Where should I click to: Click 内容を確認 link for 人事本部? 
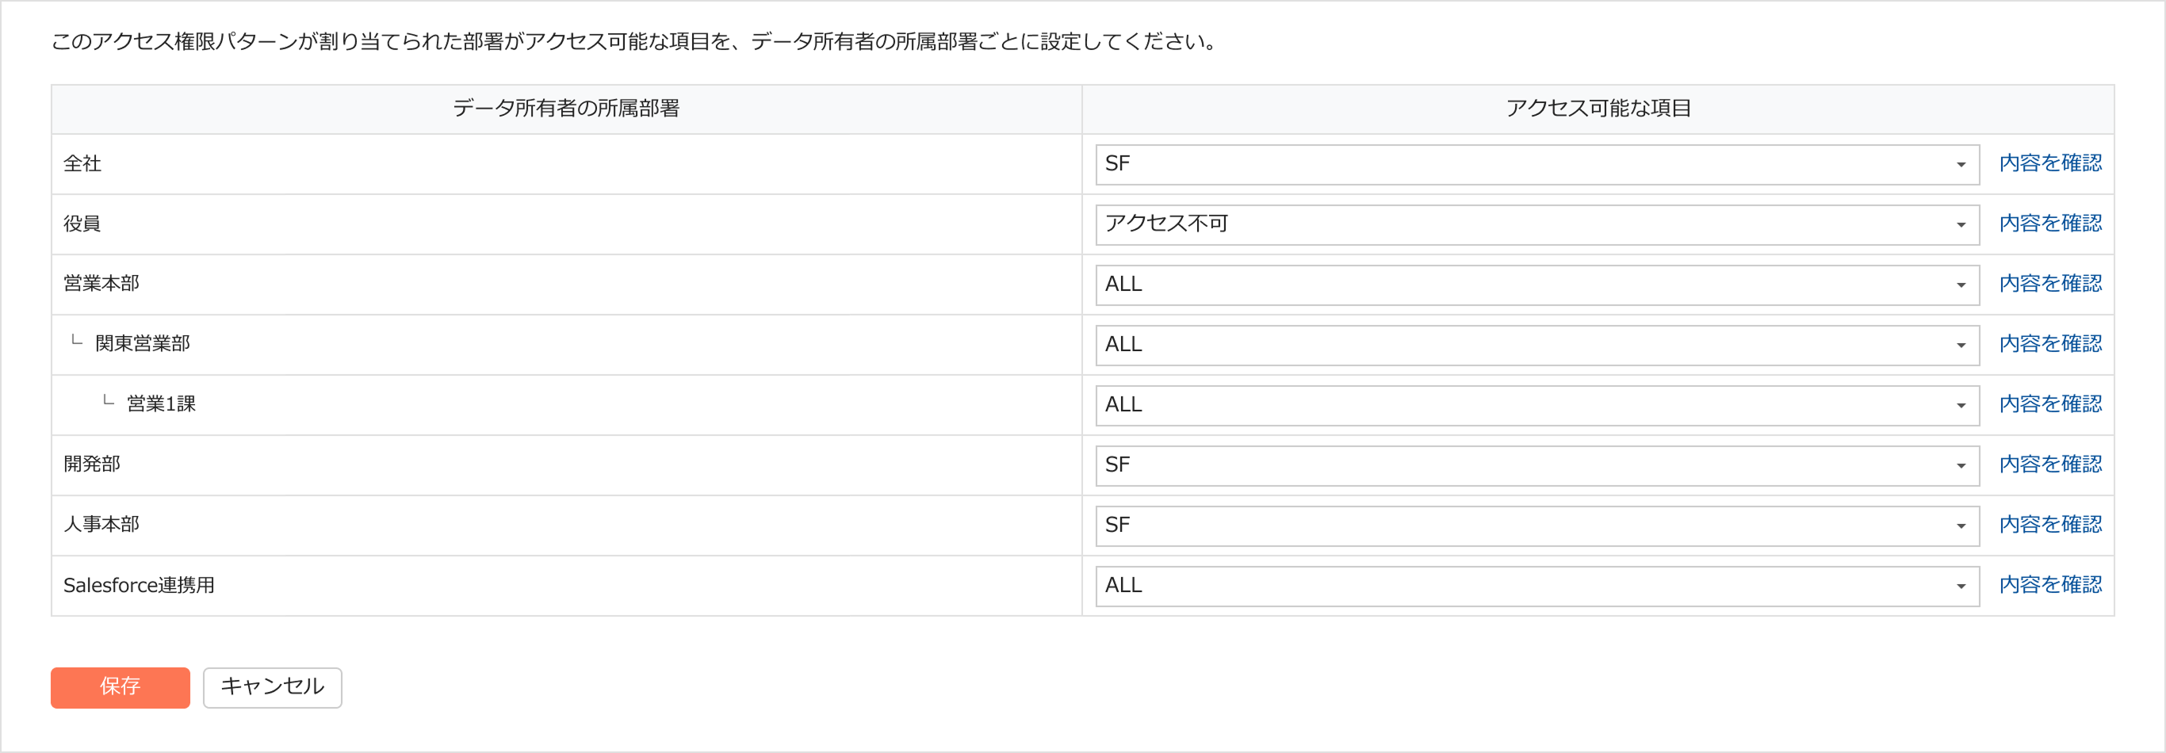tap(2049, 525)
